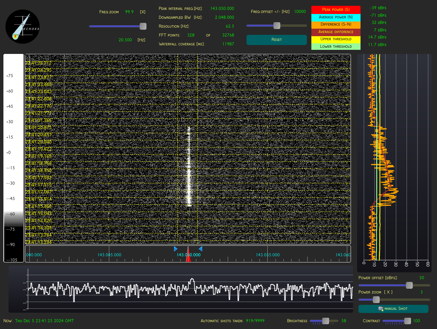Screen dimensions: 437x329
Task: Click the 11.7 dBfs lower threshold reading
Action: (x=377, y=45)
